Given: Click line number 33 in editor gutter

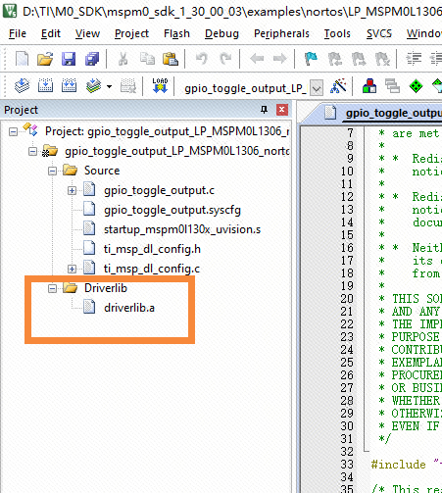Looking at the screenshot, I should click(x=347, y=465).
